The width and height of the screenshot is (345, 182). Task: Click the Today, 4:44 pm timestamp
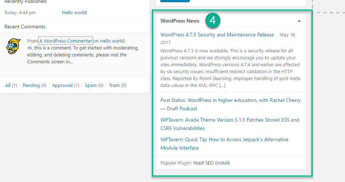[20, 13]
